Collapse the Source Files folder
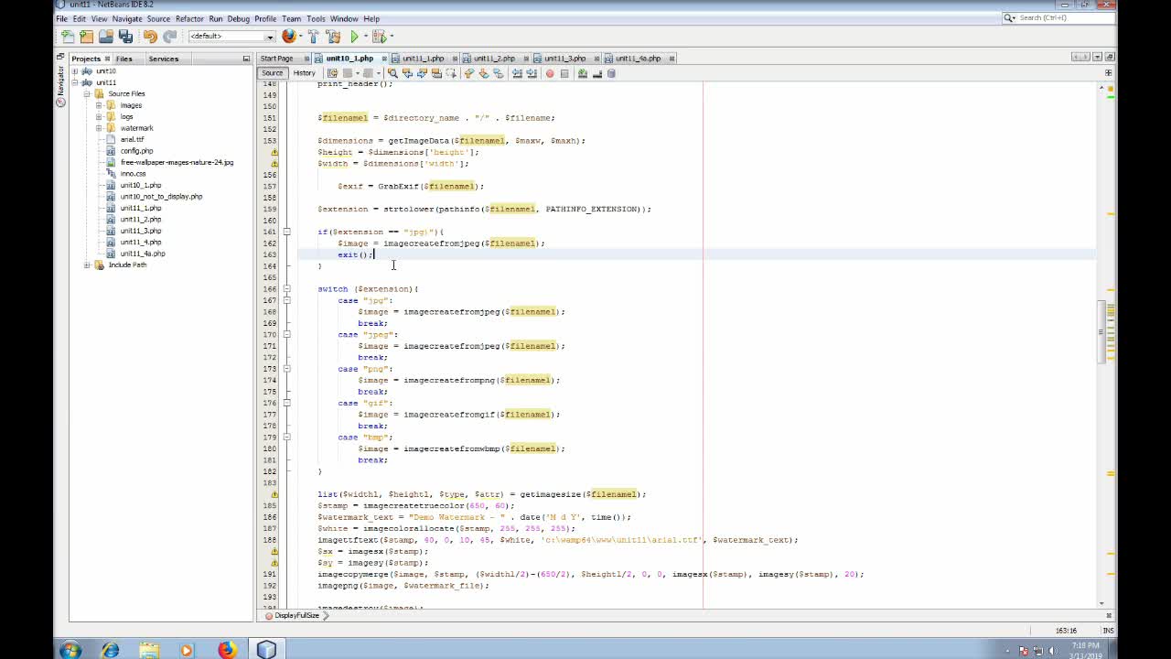 (87, 93)
